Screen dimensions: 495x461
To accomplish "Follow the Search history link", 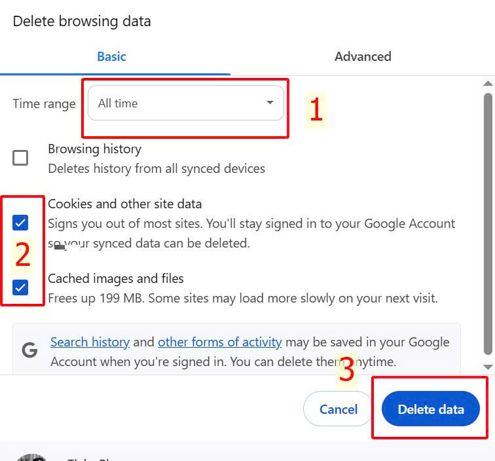I will click(90, 342).
